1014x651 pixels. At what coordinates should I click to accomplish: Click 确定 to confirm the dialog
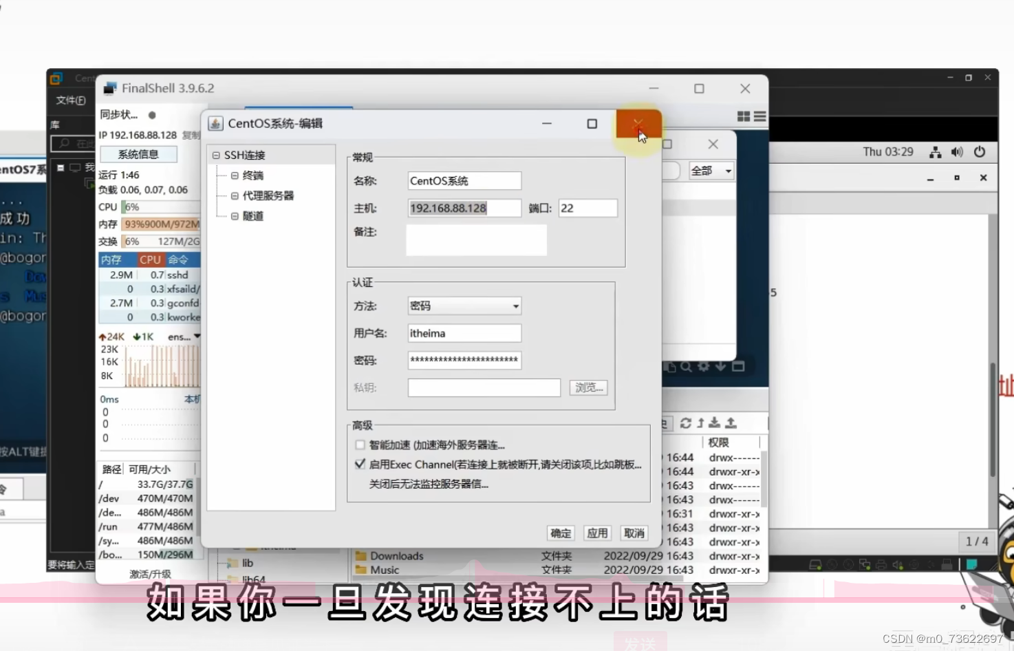(561, 533)
